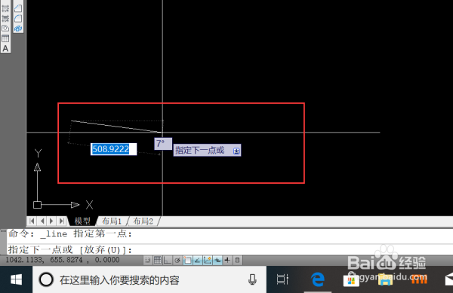
Task: Jump to last layout tab arrow
Action: tap(62, 221)
